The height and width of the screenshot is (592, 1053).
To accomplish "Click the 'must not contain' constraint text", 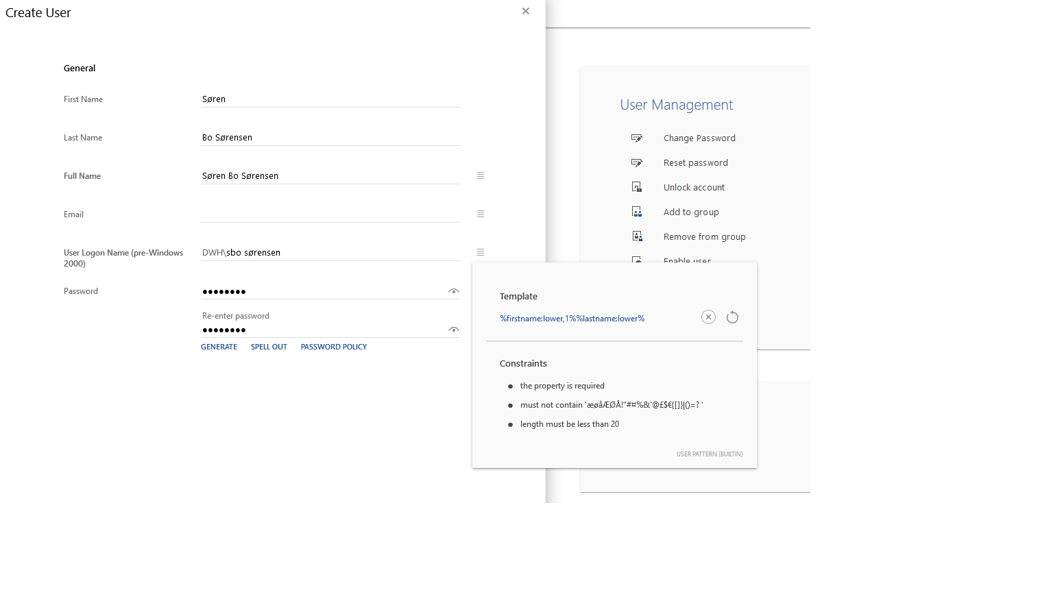I will pyautogui.click(x=612, y=405).
